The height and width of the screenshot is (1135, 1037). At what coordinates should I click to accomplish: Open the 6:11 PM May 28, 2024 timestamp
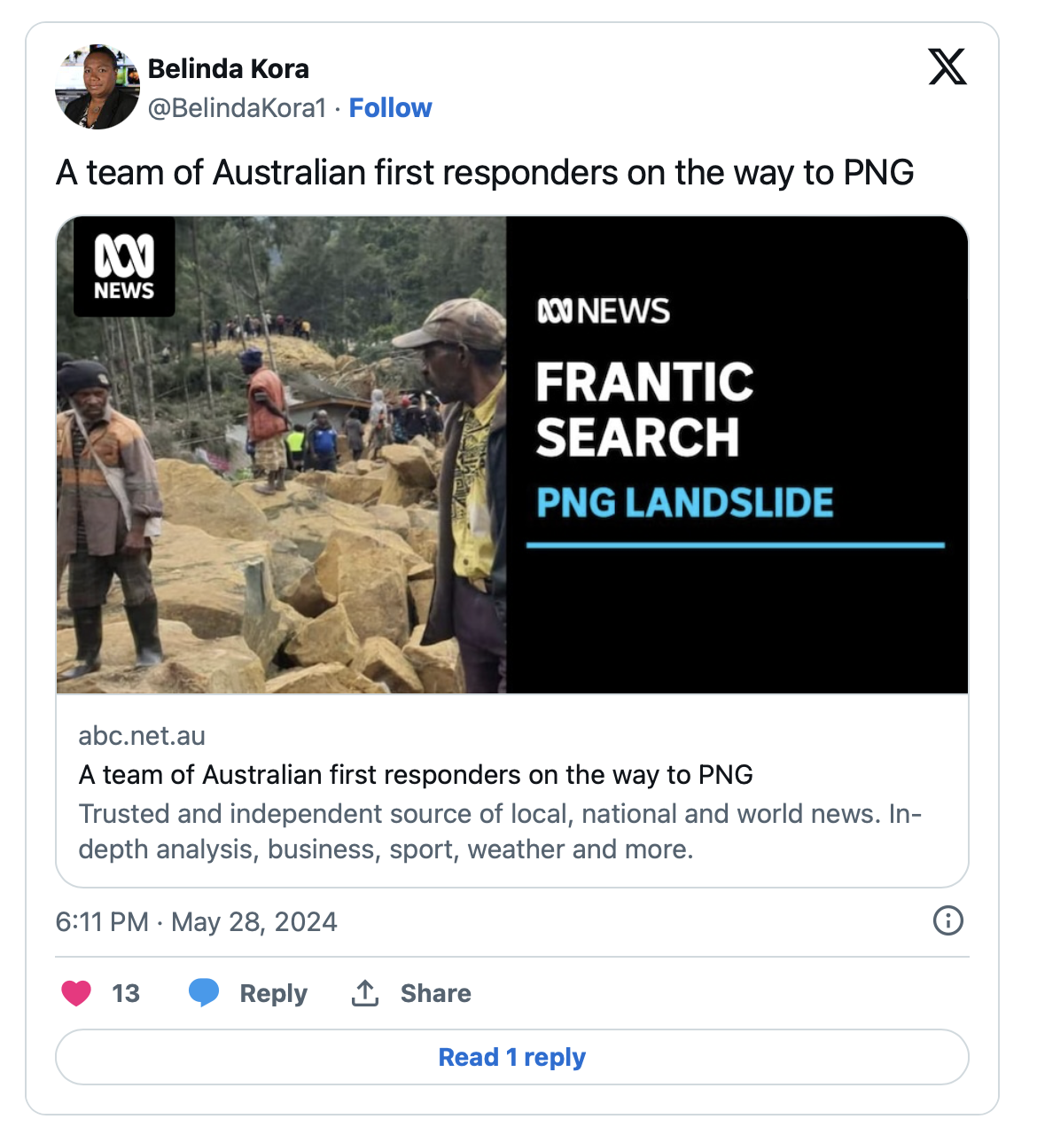coord(197,921)
